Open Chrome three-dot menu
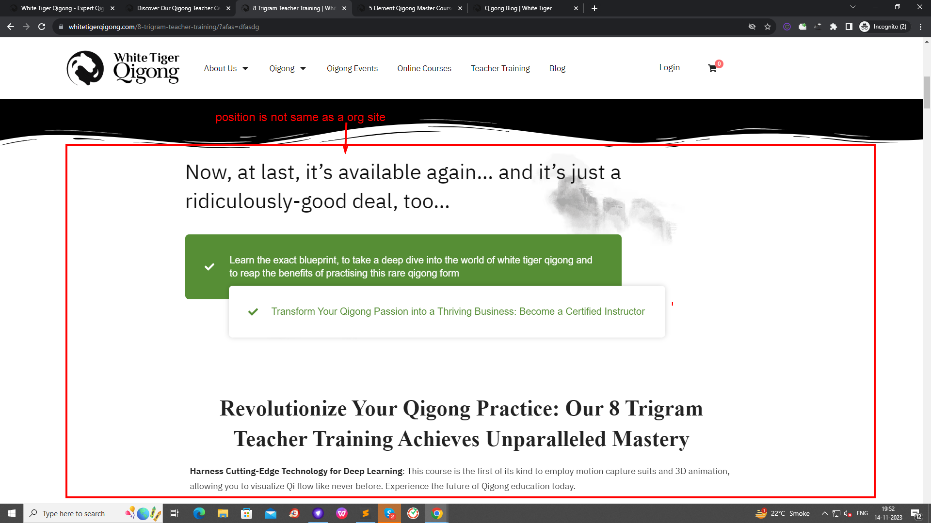 click(920, 27)
